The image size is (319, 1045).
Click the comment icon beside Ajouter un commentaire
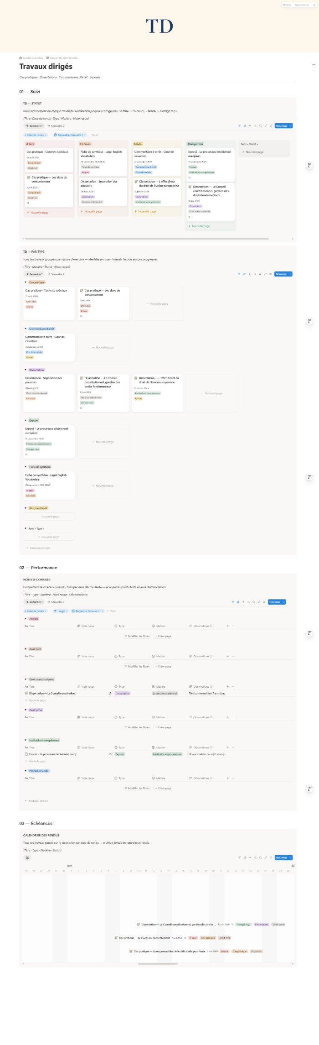point(48,58)
